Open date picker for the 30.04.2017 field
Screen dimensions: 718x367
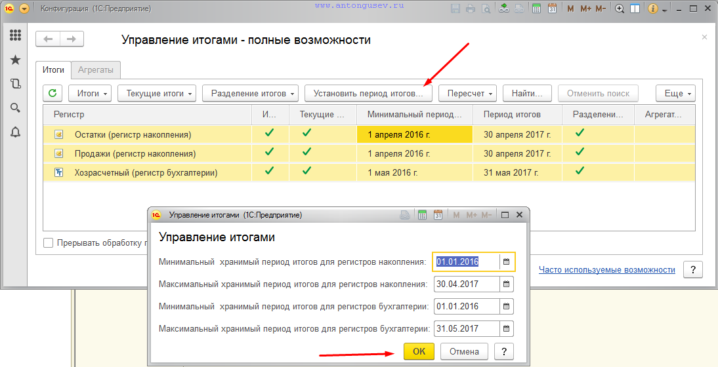coord(507,284)
